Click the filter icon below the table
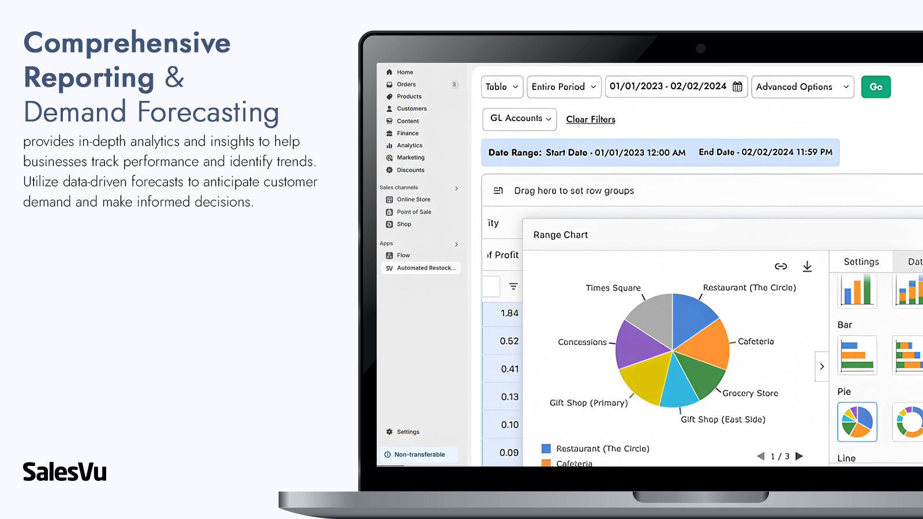The height and width of the screenshot is (519, 923). (x=512, y=287)
